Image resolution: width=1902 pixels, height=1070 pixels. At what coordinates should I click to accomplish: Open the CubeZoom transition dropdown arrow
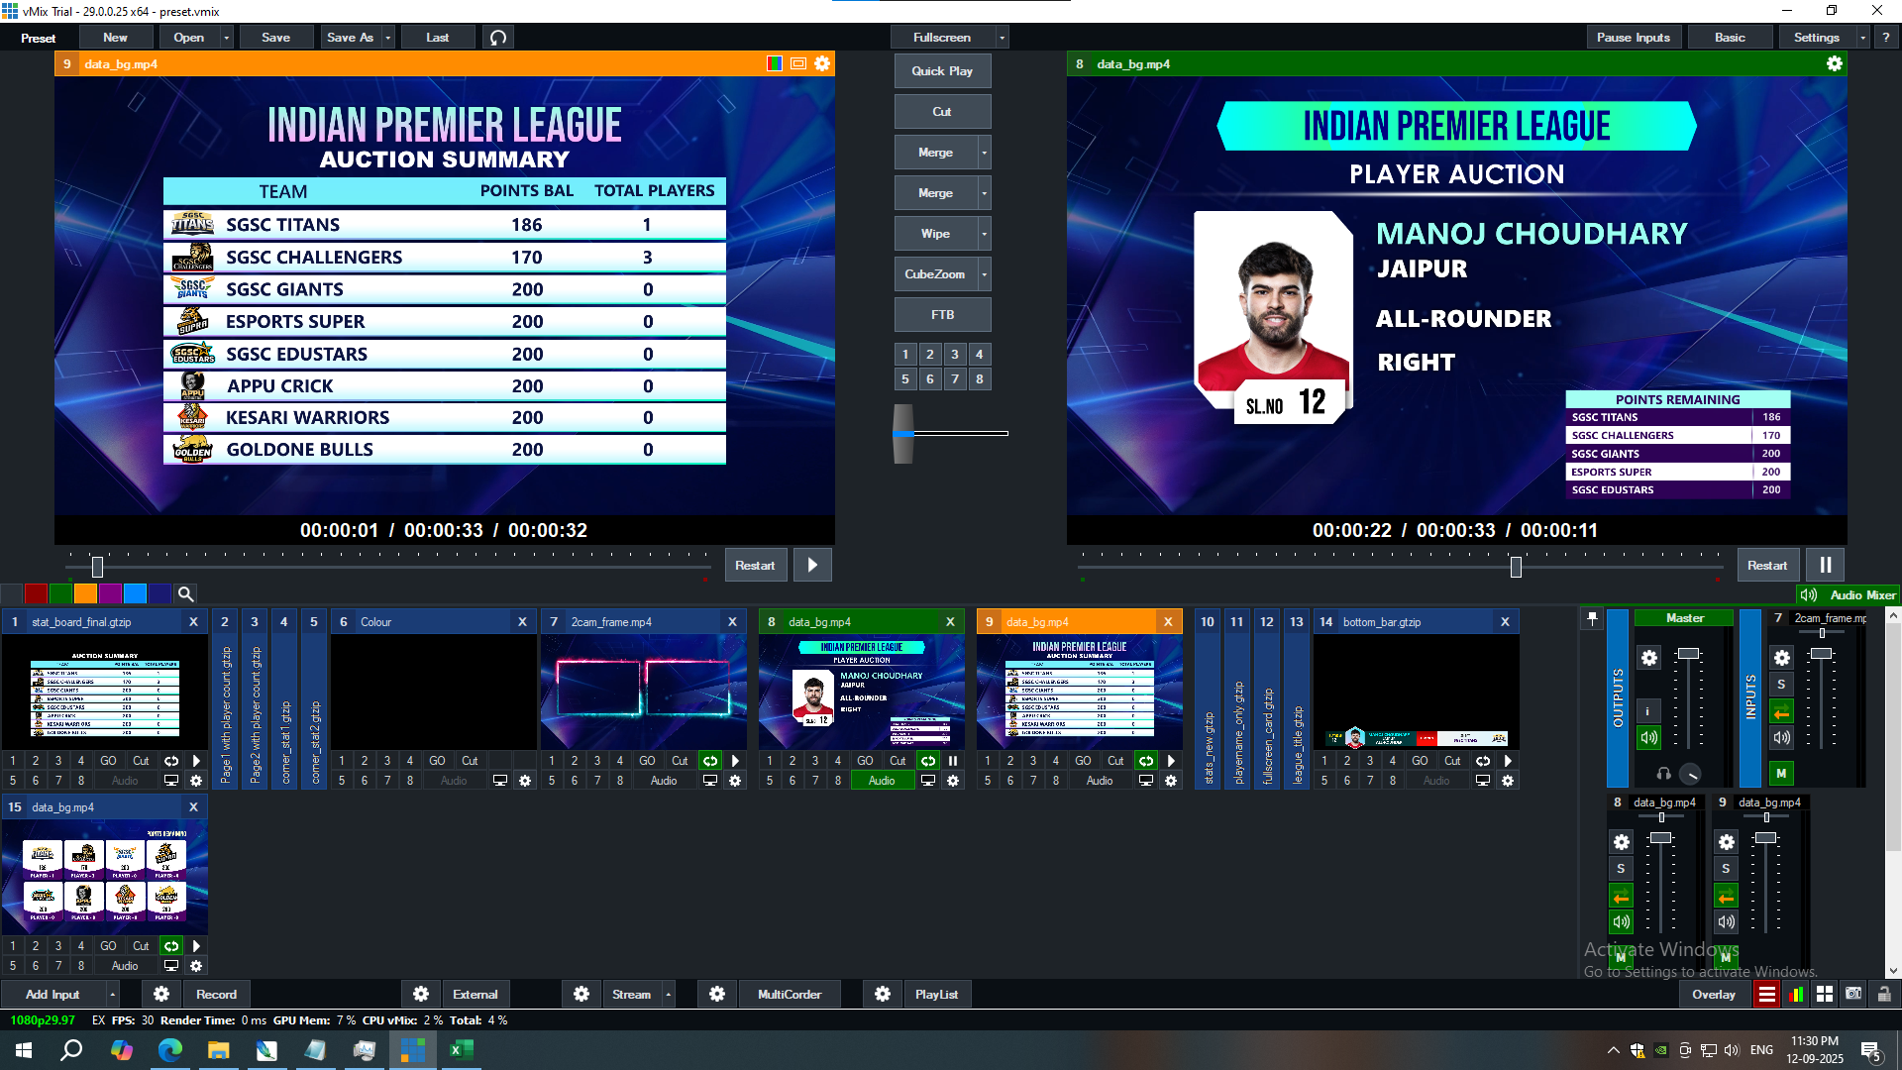coord(984,274)
